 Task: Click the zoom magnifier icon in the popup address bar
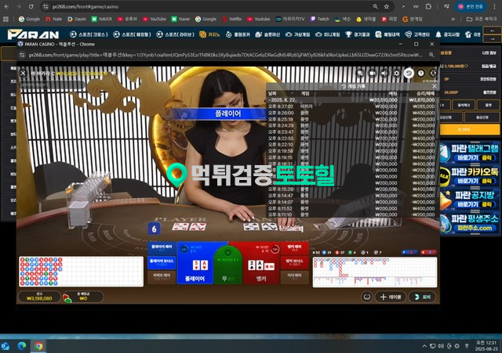[x=431, y=55]
